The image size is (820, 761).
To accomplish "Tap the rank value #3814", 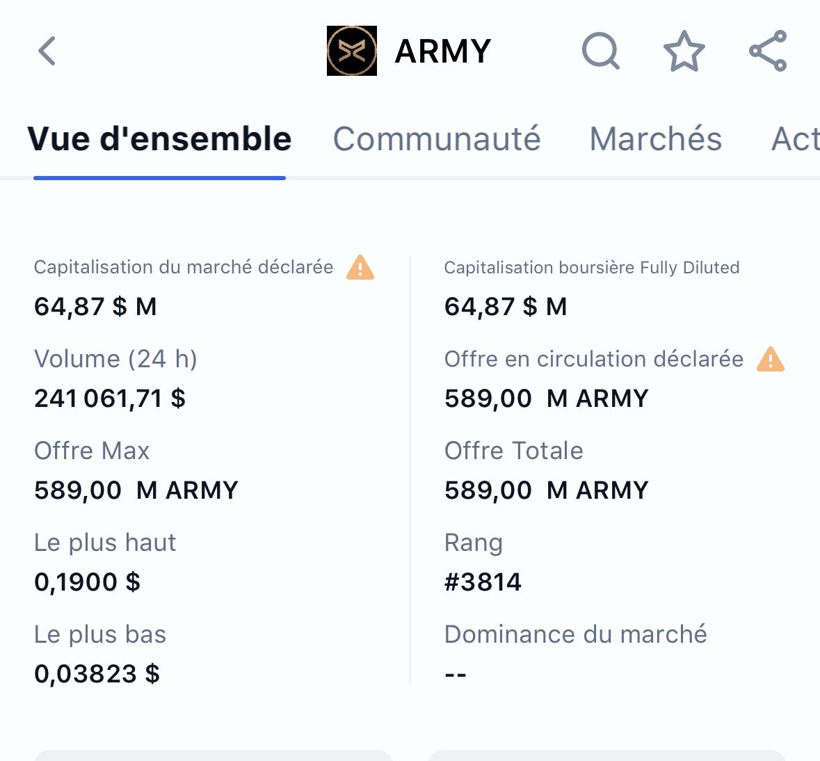I will coord(483,582).
